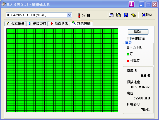Viewport: 159px width, 120px height.
Task: Start the scan with 開始 button
Action: (x=138, y=32)
